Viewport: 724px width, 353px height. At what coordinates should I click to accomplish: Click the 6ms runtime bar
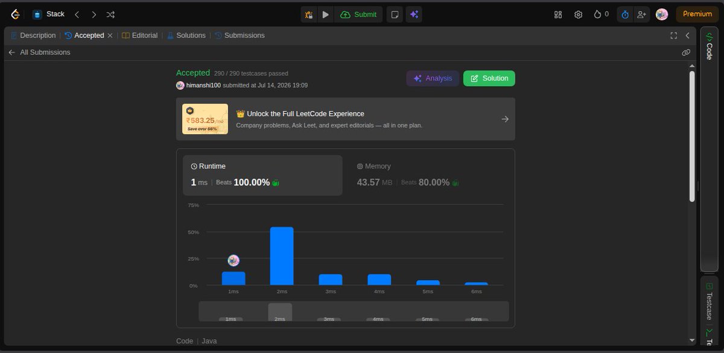point(477,284)
